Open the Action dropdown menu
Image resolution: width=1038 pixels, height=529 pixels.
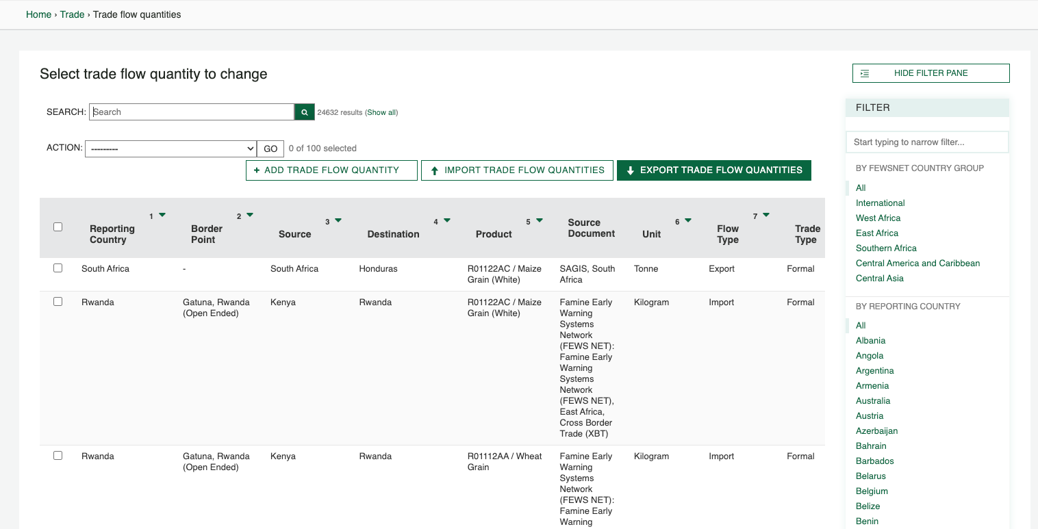(x=170, y=149)
